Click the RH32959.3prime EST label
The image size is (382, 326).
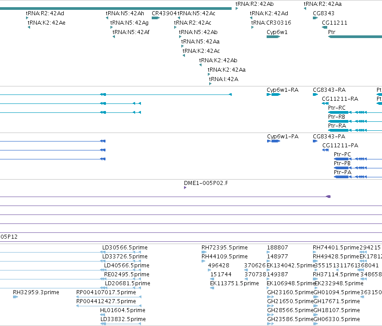[x=36, y=292]
